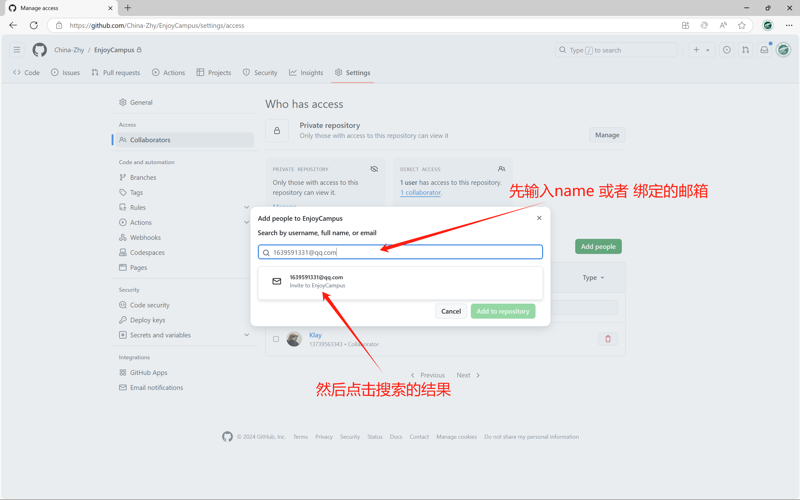Select the 1639591331@qq.com invite result
Screen dimensions: 800x500
point(400,283)
